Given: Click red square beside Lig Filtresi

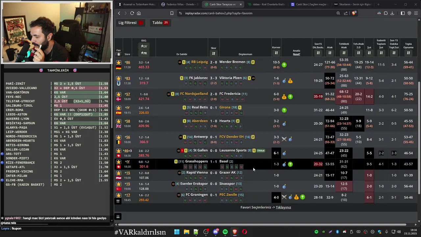Looking at the screenshot, I should pos(141,23).
